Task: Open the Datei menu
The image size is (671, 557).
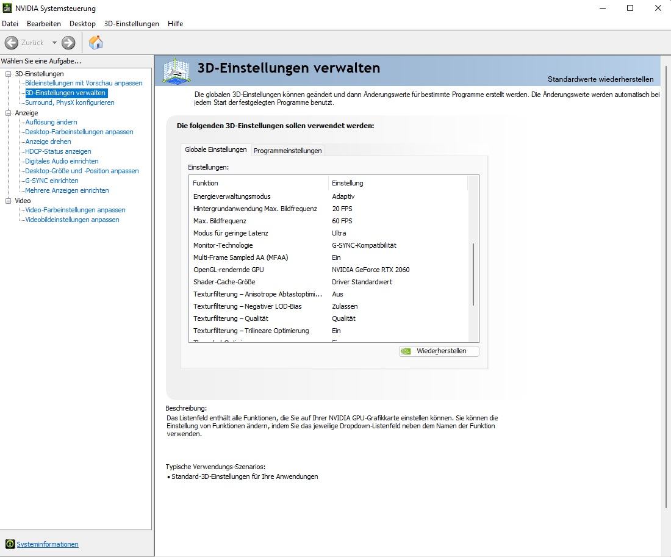Action: coord(10,24)
